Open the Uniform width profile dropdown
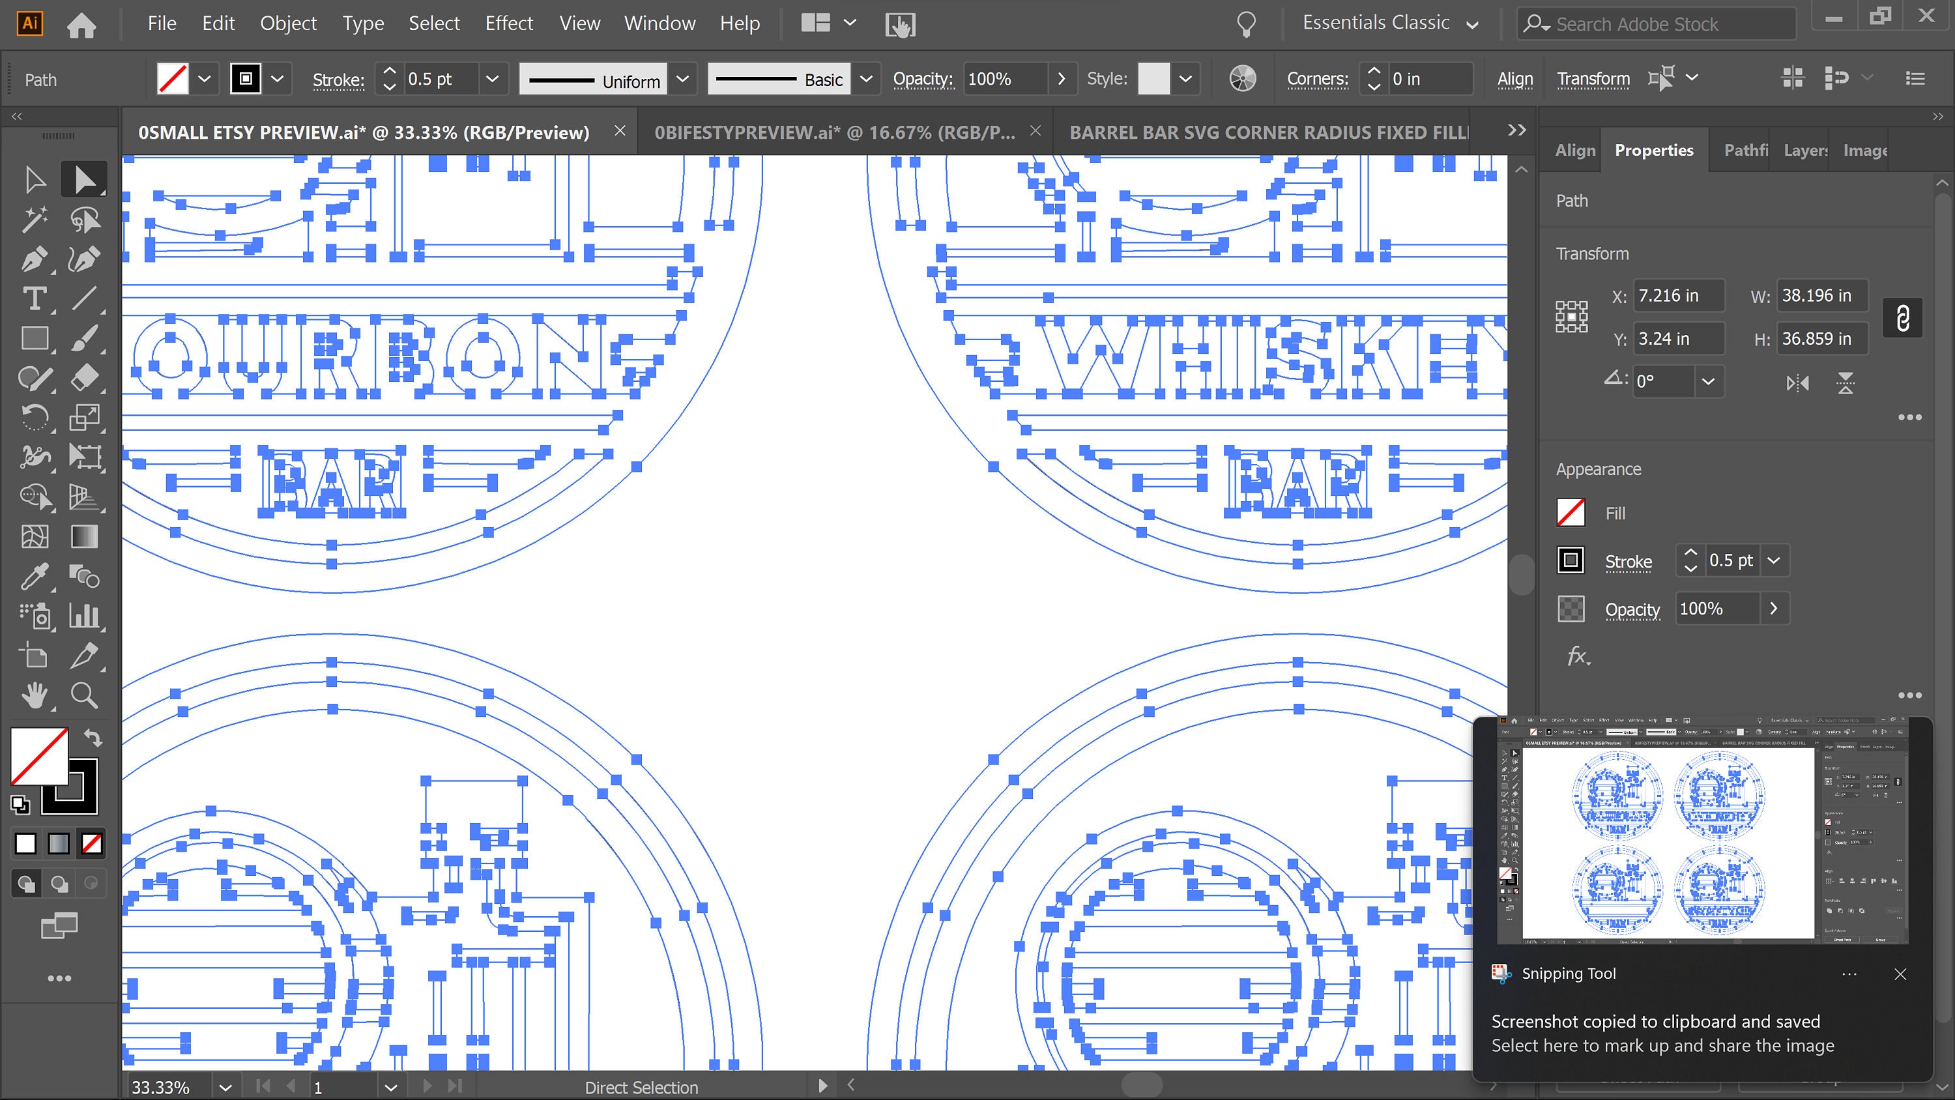The width and height of the screenshot is (1955, 1100). (x=682, y=78)
